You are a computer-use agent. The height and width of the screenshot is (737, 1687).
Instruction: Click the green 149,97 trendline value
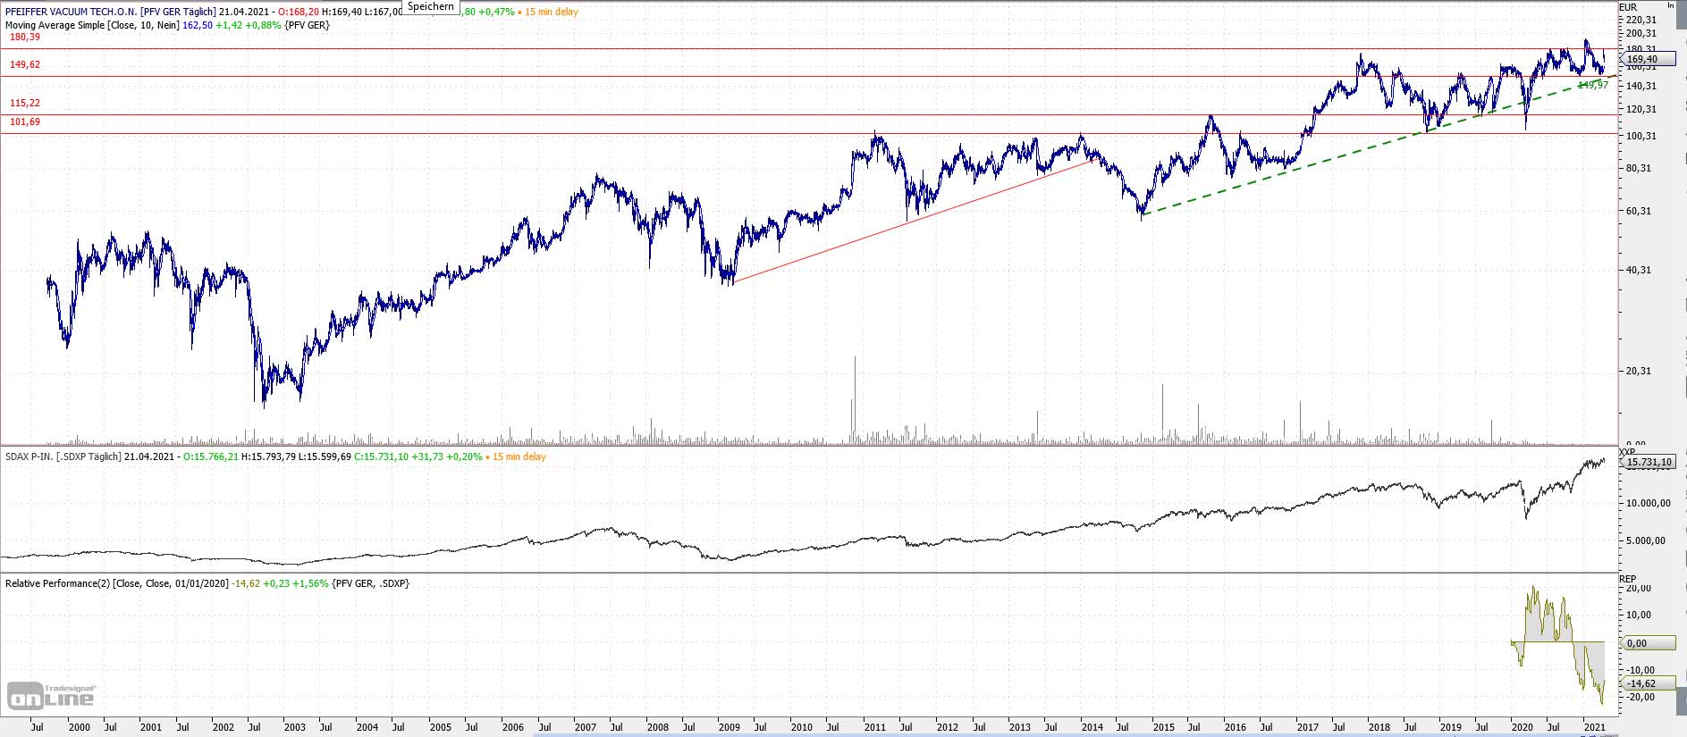1593,85
